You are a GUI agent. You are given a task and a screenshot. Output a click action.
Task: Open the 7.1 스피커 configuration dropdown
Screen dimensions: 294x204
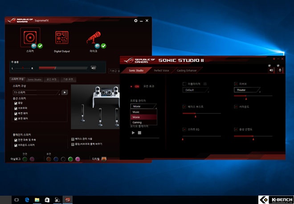click(x=37, y=93)
